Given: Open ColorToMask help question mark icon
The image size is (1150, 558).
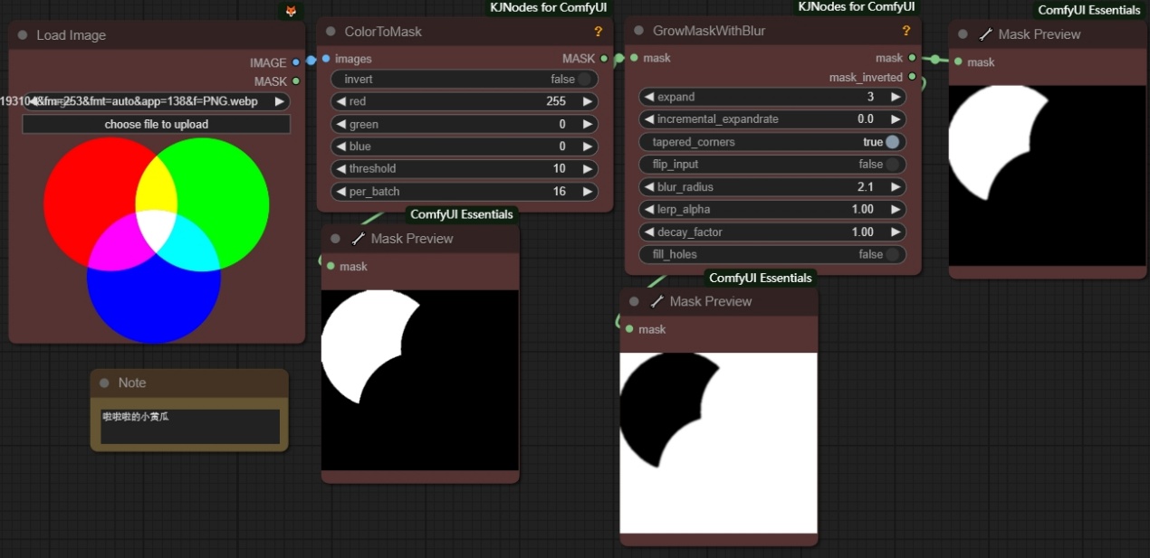Looking at the screenshot, I should click(x=598, y=32).
